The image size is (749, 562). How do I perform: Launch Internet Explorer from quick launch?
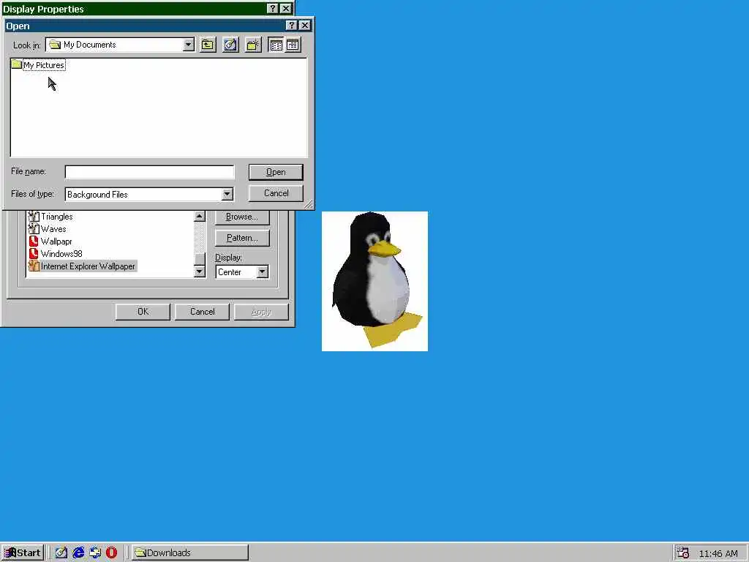point(78,553)
